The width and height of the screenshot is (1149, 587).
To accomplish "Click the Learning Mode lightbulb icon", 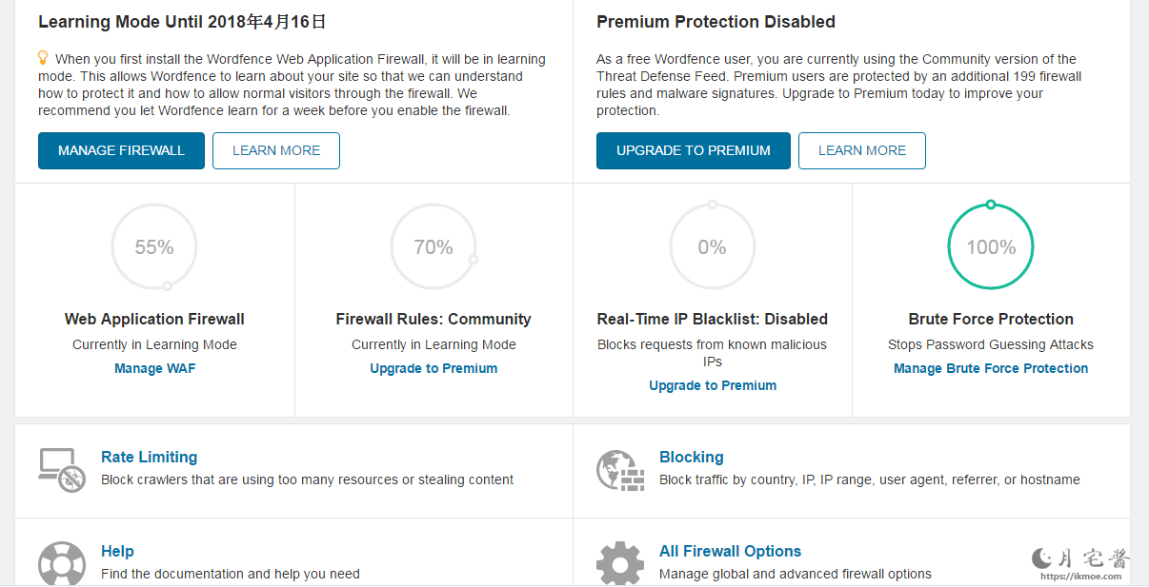I will (43, 58).
